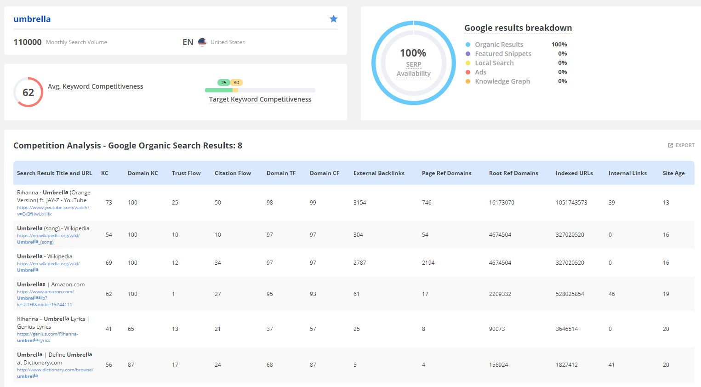Sort by Domain CF column header
The image size is (701, 387).
click(x=325, y=173)
